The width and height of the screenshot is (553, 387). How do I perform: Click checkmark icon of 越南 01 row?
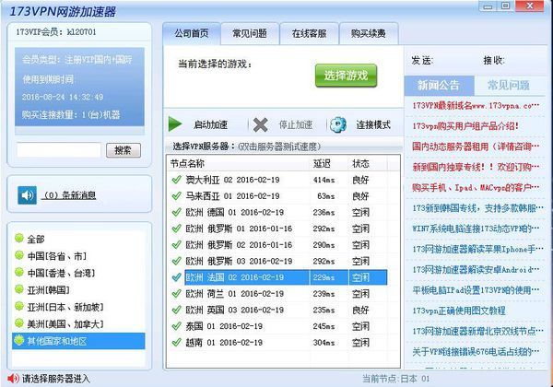[x=176, y=342]
